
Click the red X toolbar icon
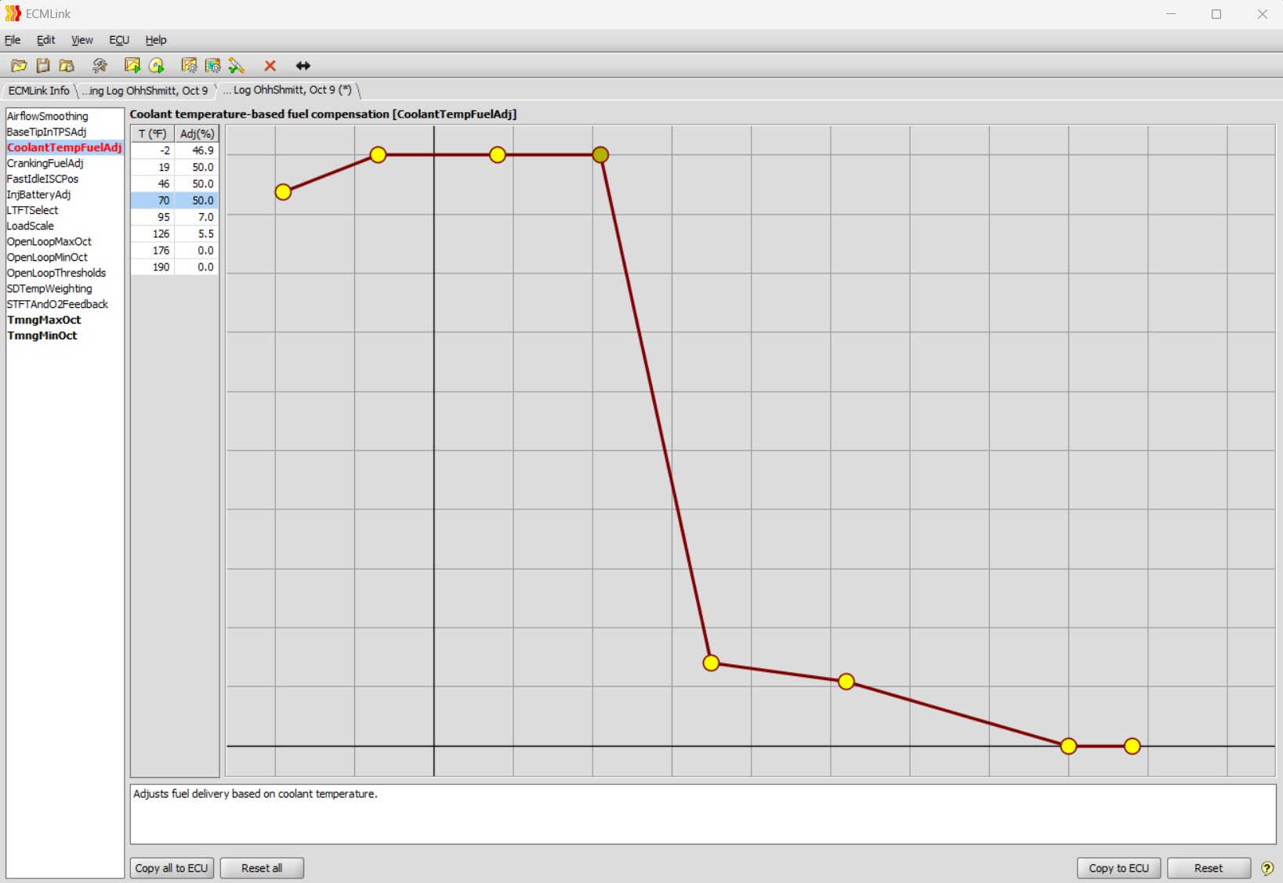270,66
